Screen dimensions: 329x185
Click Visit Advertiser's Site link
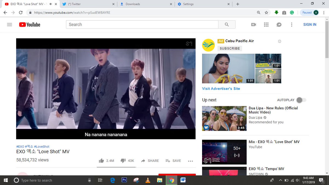coord(221,89)
